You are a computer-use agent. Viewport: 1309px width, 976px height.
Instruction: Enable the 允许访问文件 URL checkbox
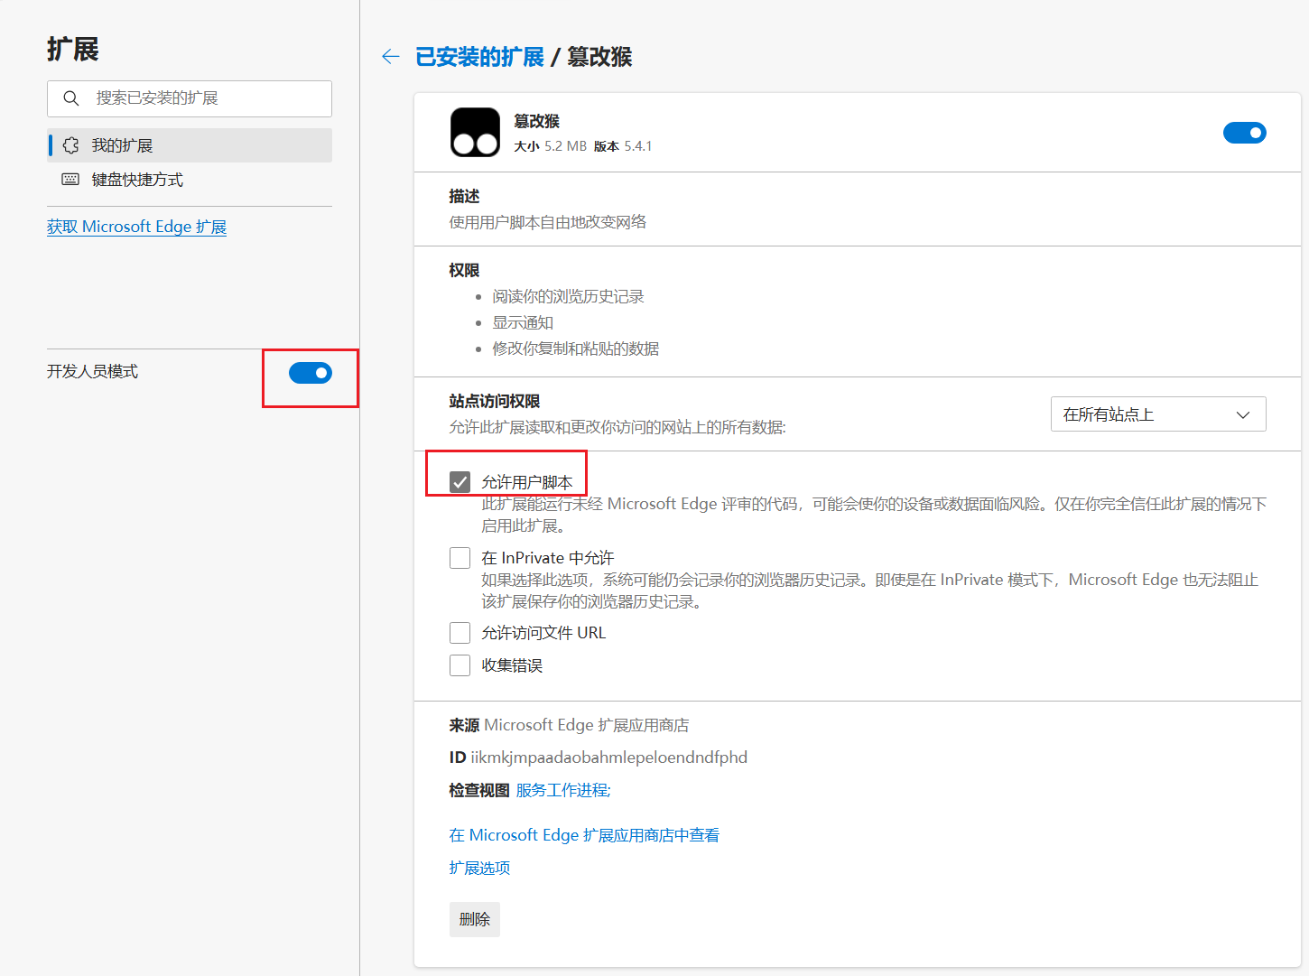pyautogui.click(x=460, y=633)
